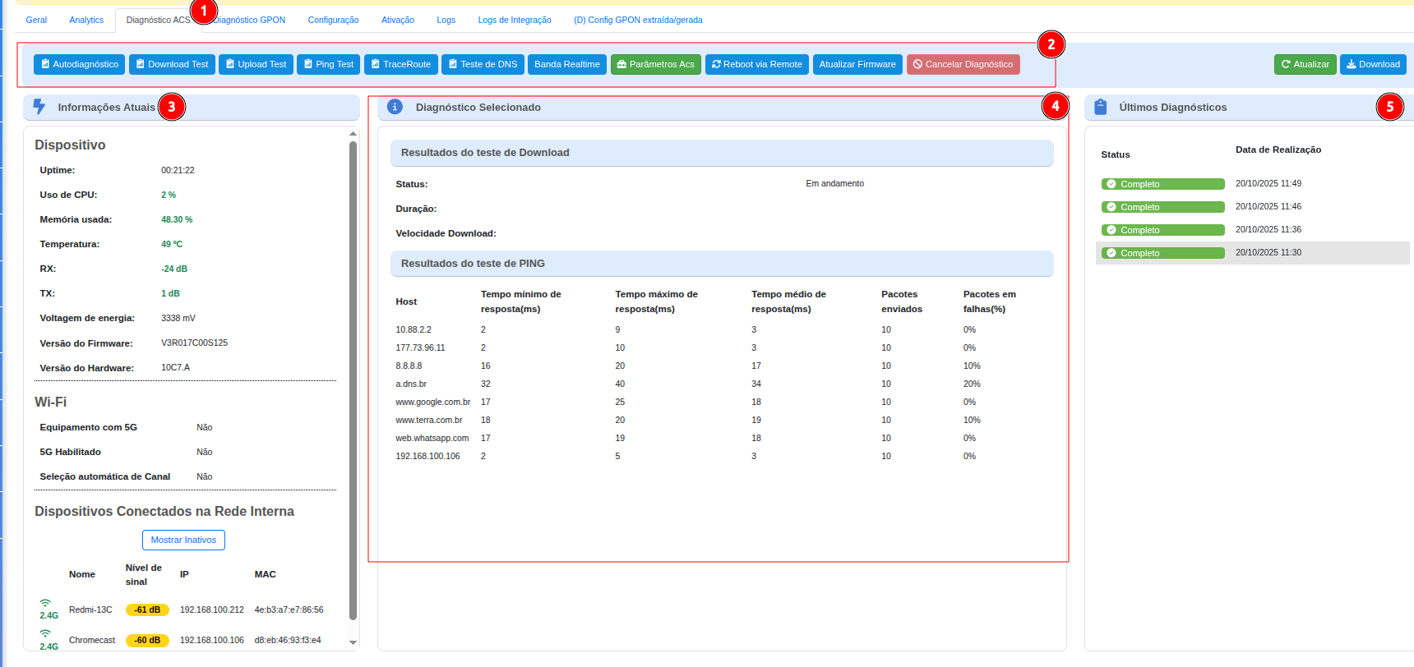Open Parâmetros Acs
The width and height of the screenshot is (1414, 667).
(x=655, y=64)
